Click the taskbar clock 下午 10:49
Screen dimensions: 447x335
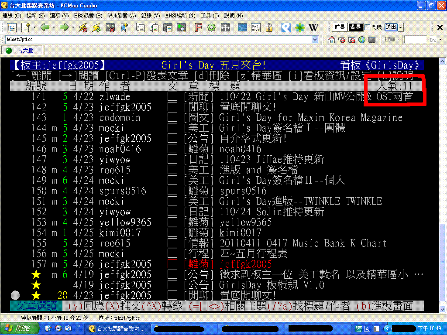[429, 329]
